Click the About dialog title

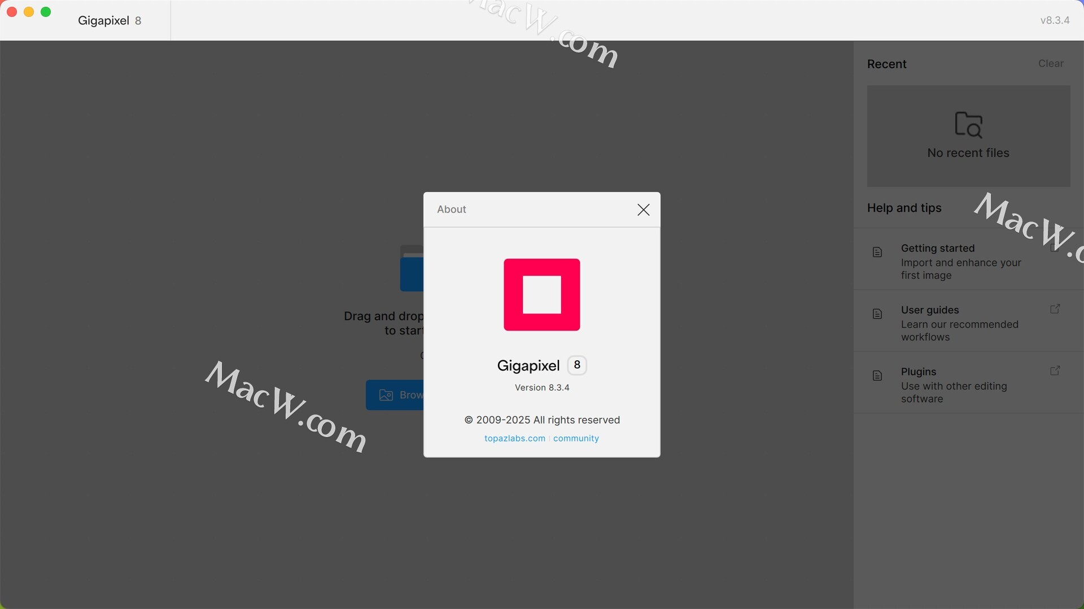coord(451,209)
